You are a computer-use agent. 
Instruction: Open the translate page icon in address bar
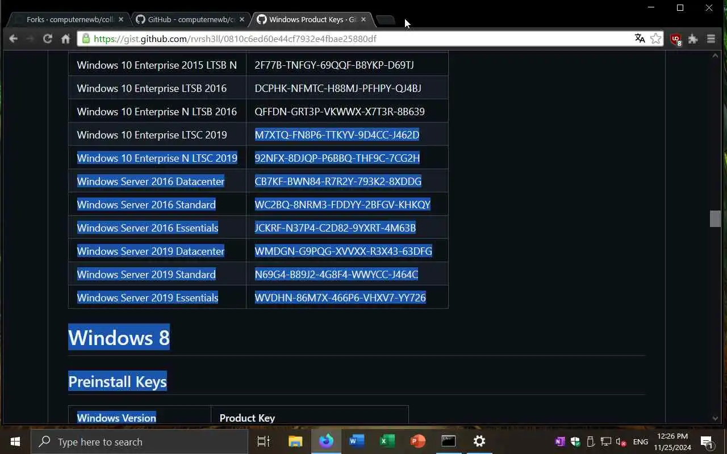pos(640,39)
